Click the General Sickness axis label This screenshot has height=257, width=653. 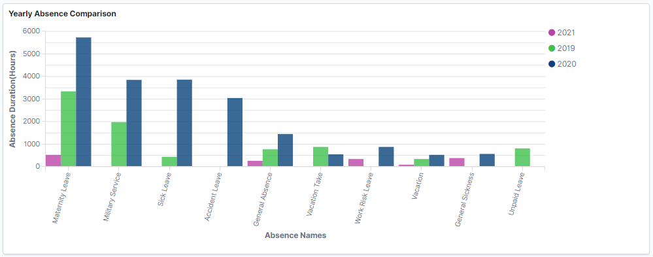[465, 199]
